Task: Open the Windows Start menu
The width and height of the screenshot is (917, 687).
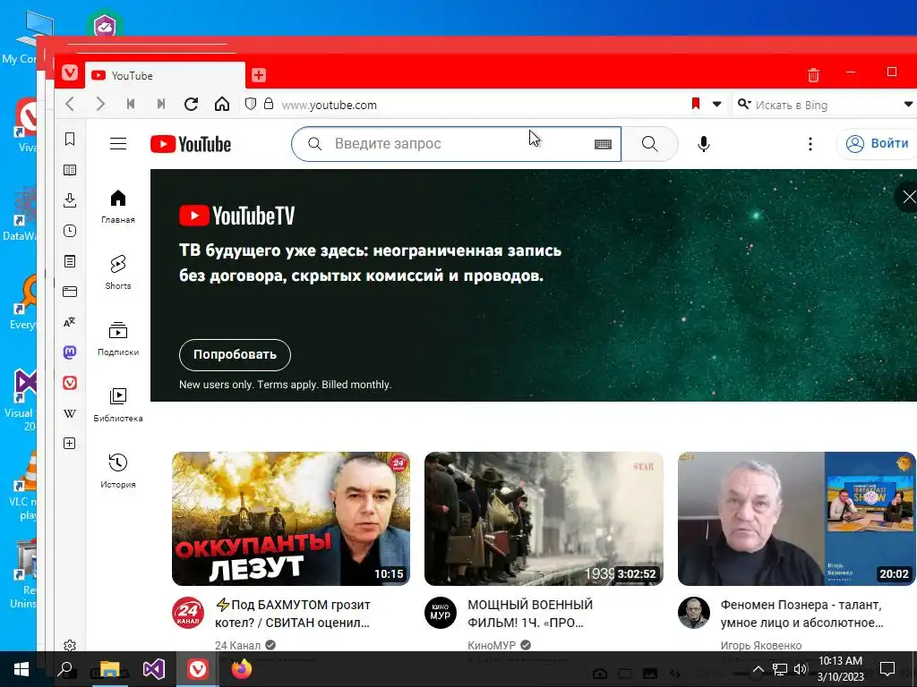Action: pos(21,669)
